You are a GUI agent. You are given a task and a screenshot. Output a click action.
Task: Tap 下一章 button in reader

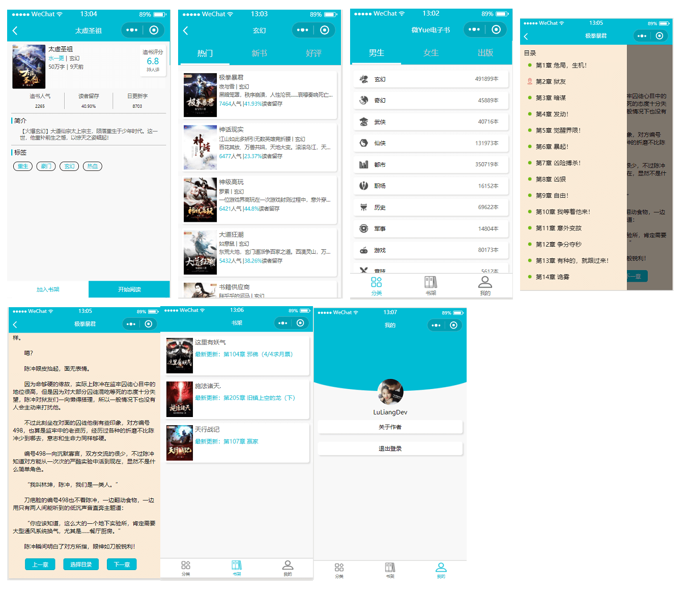[122, 565]
